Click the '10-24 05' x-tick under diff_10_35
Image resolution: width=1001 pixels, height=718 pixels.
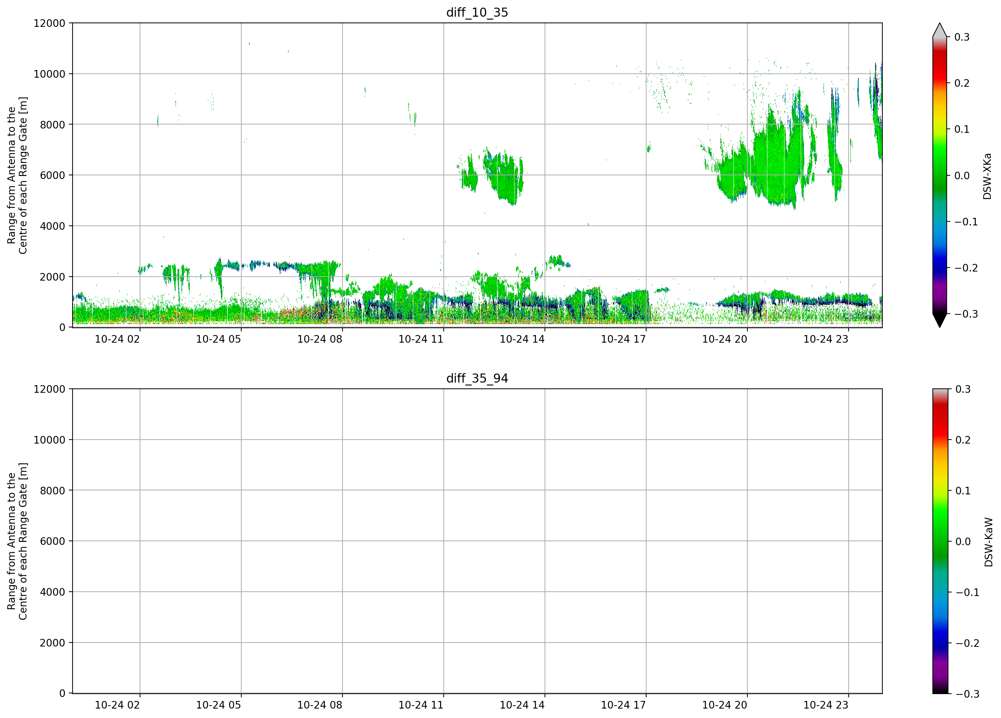[x=218, y=339]
